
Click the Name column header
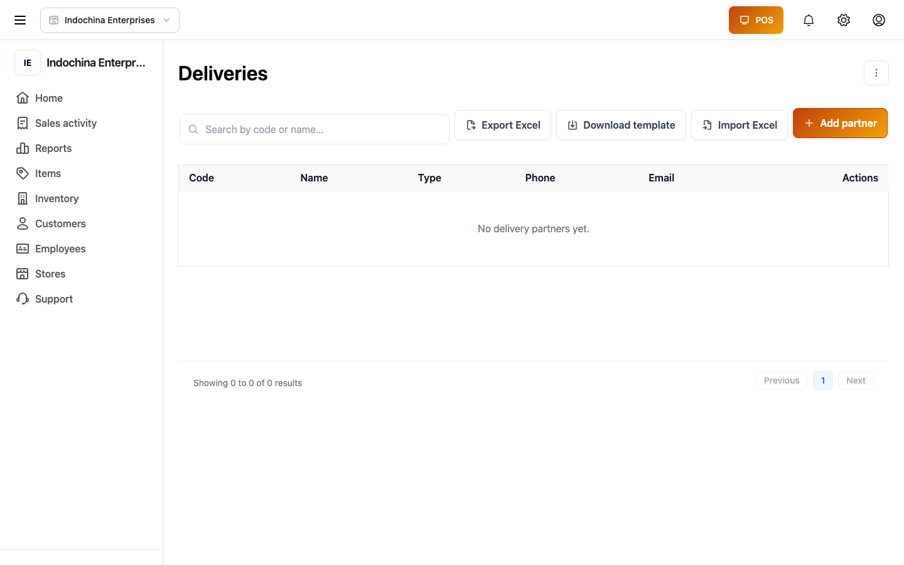click(314, 178)
